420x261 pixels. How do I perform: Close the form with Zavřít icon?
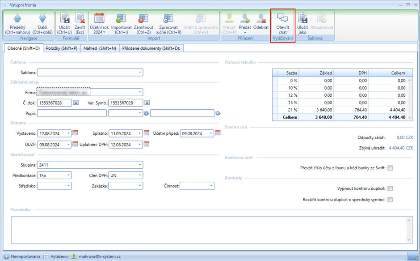(80, 18)
